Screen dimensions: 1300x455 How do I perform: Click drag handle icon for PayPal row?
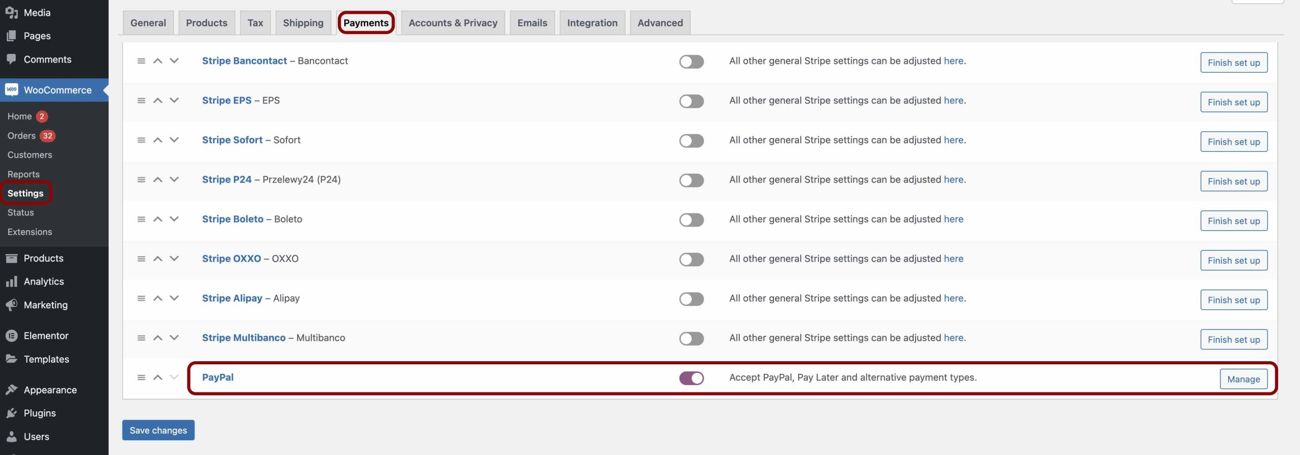141,377
